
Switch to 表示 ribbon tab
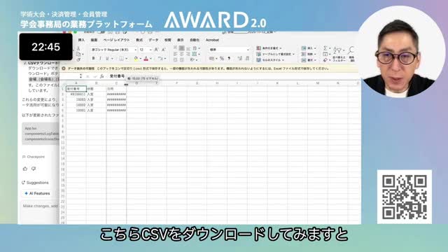click(181, 40)
